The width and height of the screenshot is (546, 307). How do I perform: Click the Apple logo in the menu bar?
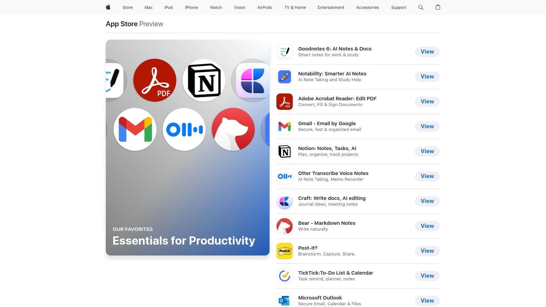[x=108, y=7]
